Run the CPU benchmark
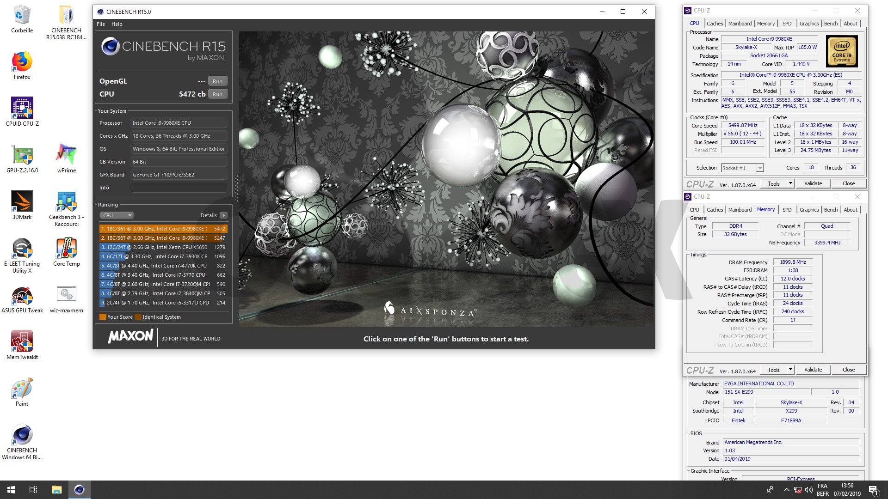Image resolution: width=888 pixels, height=499 pixels. pyautogui.click(x=217, y=94)
